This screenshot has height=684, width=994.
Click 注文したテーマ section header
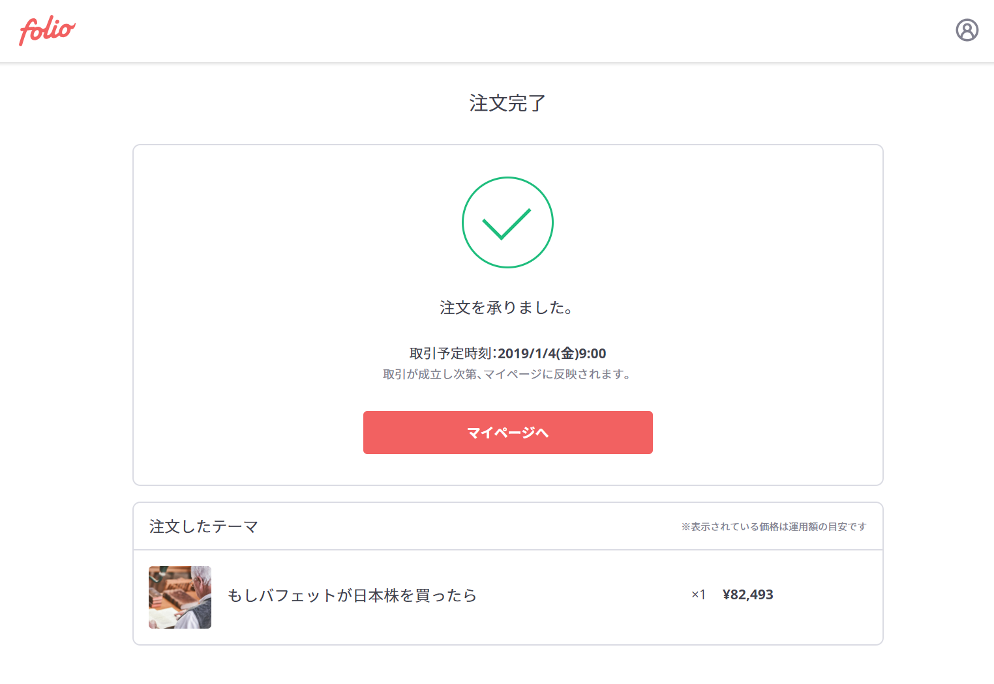pyautogui.click(x=203, y=526)
